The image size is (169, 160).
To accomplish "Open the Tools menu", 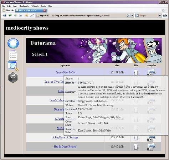I will (43, 6).
